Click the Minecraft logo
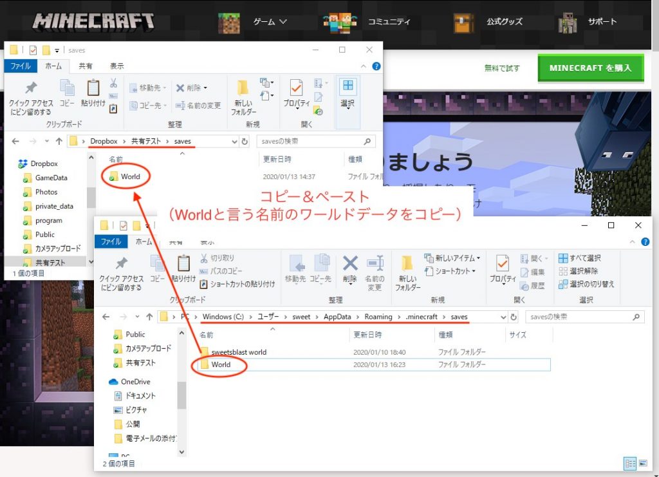This screenshot has height=477, width=659. (x=93, y=21)
